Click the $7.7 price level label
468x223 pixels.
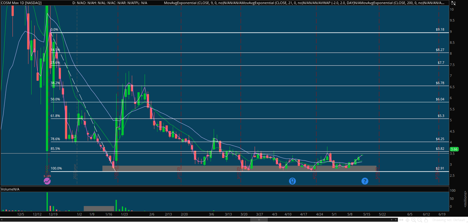(441, 62)
